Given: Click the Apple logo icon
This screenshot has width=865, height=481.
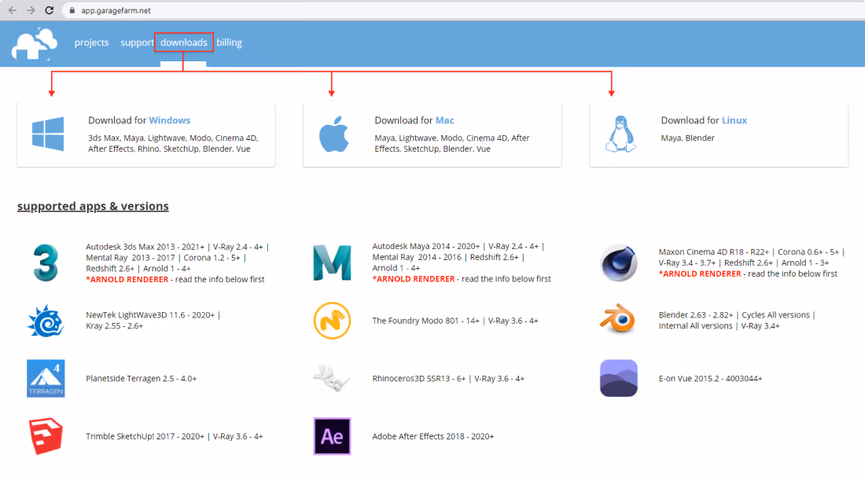Looking at the screenshot, I should (333, 134).
